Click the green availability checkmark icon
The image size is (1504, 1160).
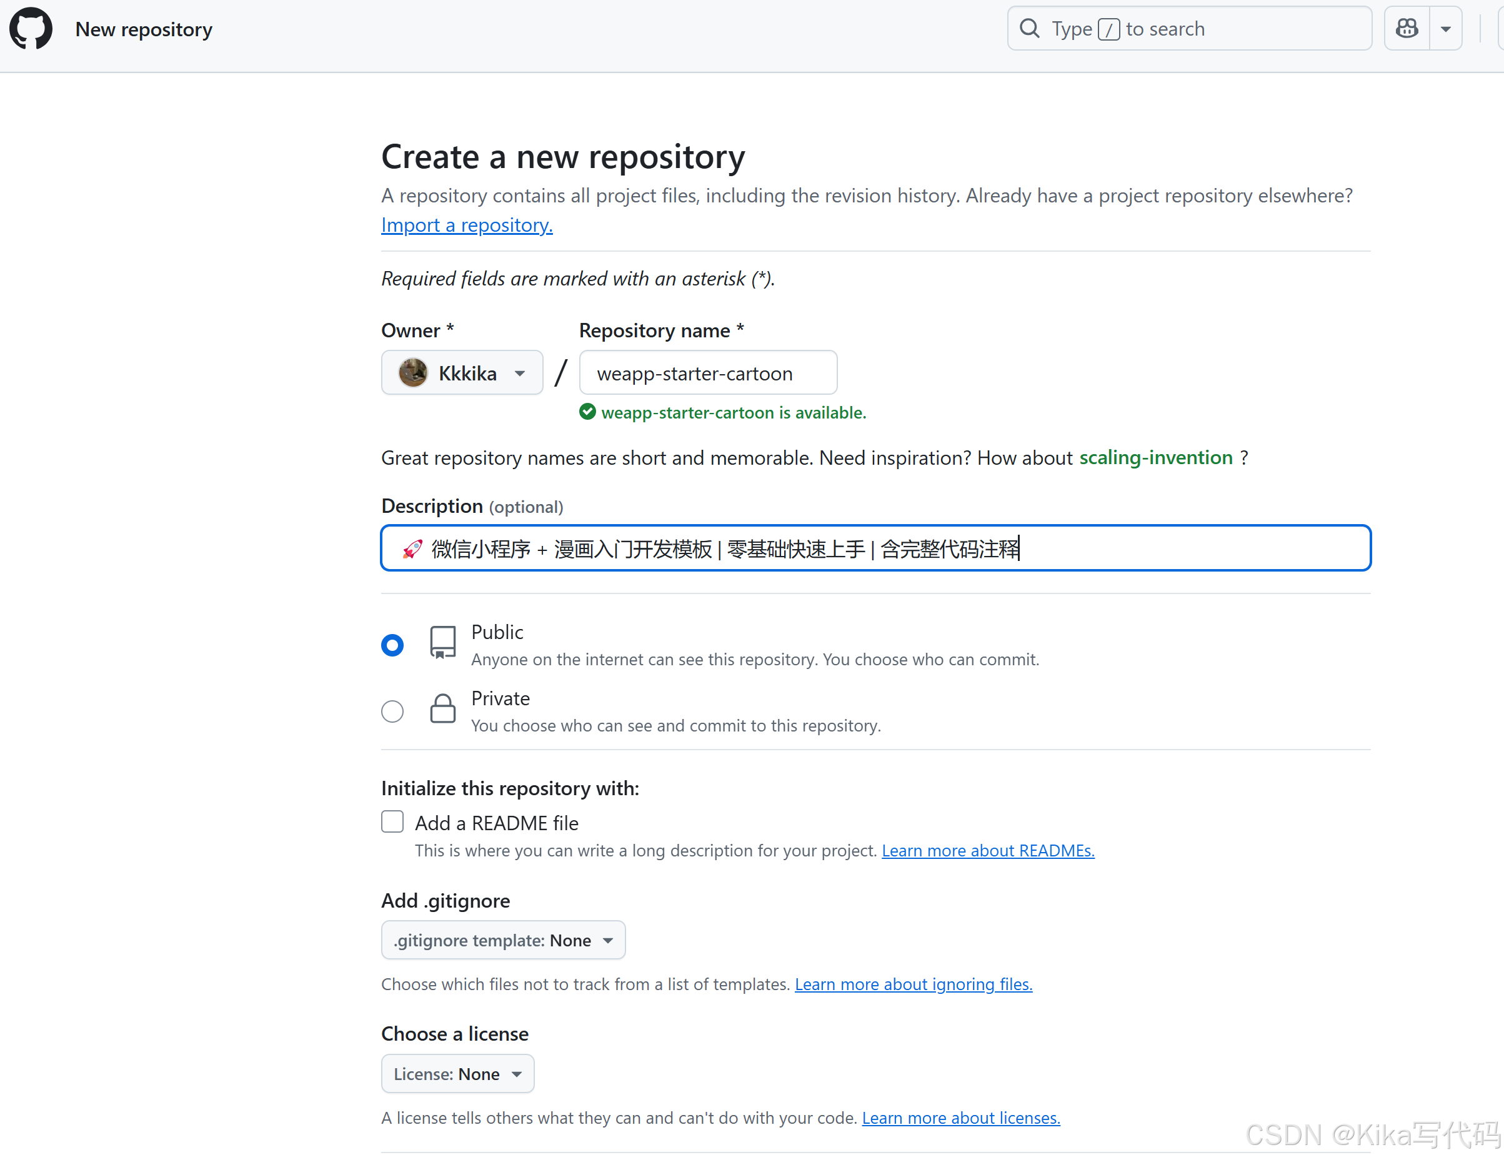[x=587, y=412]
